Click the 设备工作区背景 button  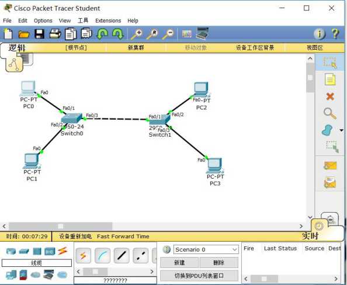click(255, 47)
